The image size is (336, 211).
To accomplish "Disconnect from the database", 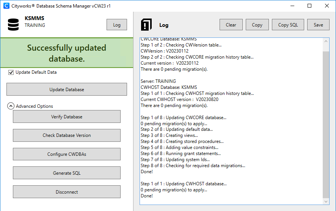I will (67, 192).
